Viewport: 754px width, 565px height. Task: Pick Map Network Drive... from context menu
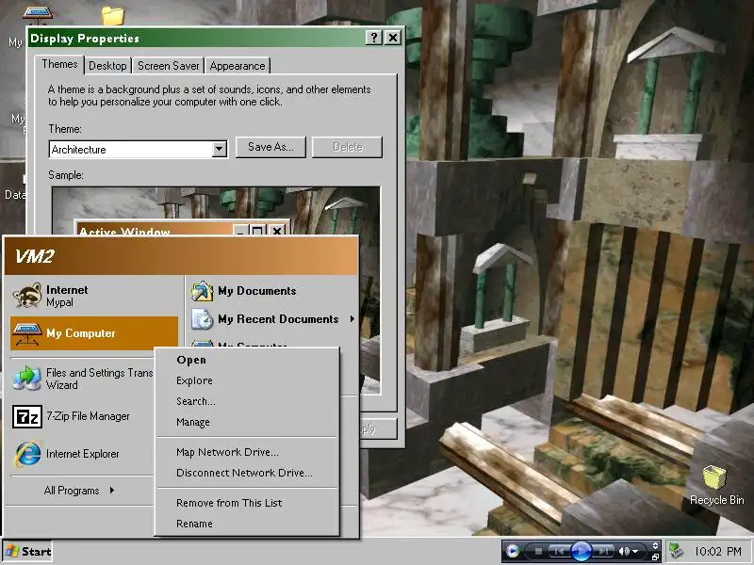(x=247, y=452)
